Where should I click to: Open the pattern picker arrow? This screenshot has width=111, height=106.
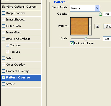pyautogui.click(x=90, y=26)
